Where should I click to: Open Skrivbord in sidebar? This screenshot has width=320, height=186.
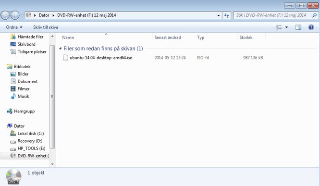[x=26, y=44]
